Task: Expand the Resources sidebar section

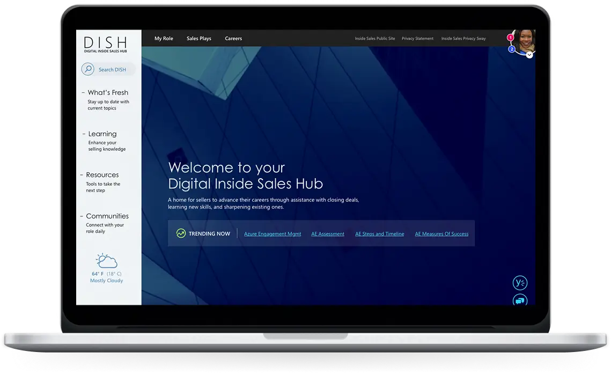Action: tap(102, 175)
